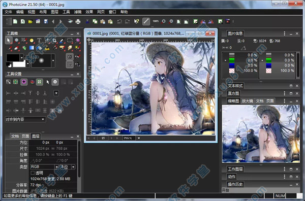Viewport: 305px width, 201px height.
Task: Click the thumbnail preview in 缩略图 panel
Action: pos(261,133)
